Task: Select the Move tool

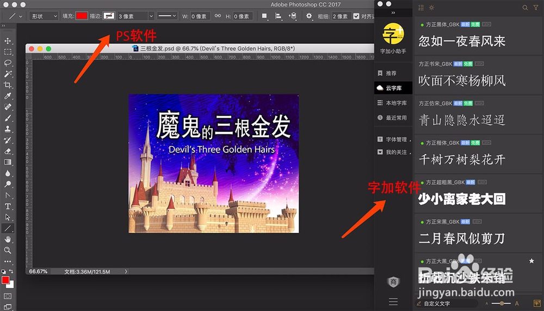Action: 8,41
